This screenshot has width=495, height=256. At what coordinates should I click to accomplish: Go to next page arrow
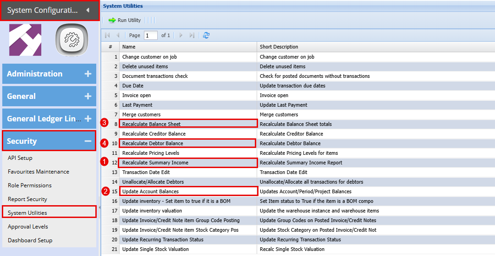click(181, 35)
